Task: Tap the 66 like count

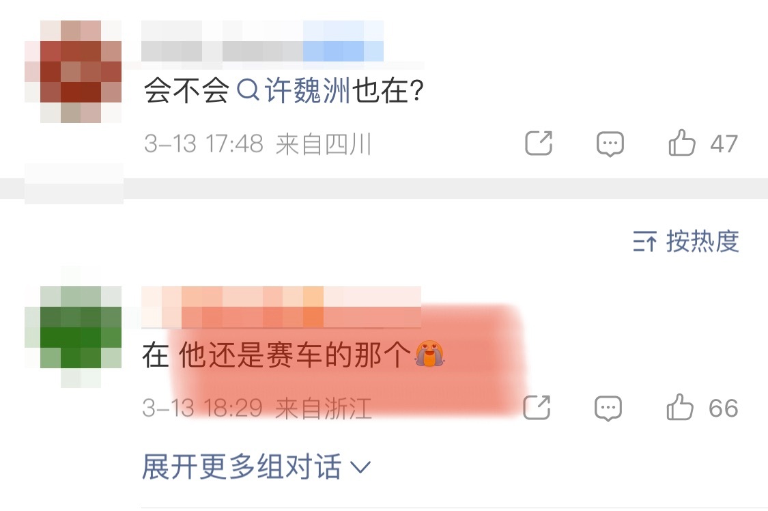Action: point(723,408)
